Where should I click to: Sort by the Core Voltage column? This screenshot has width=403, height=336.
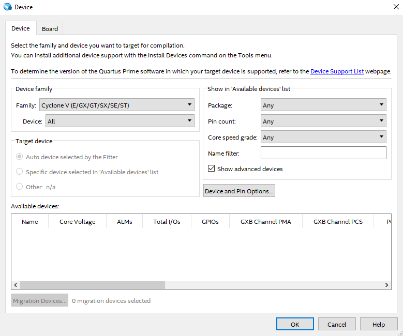pos(77,222)
